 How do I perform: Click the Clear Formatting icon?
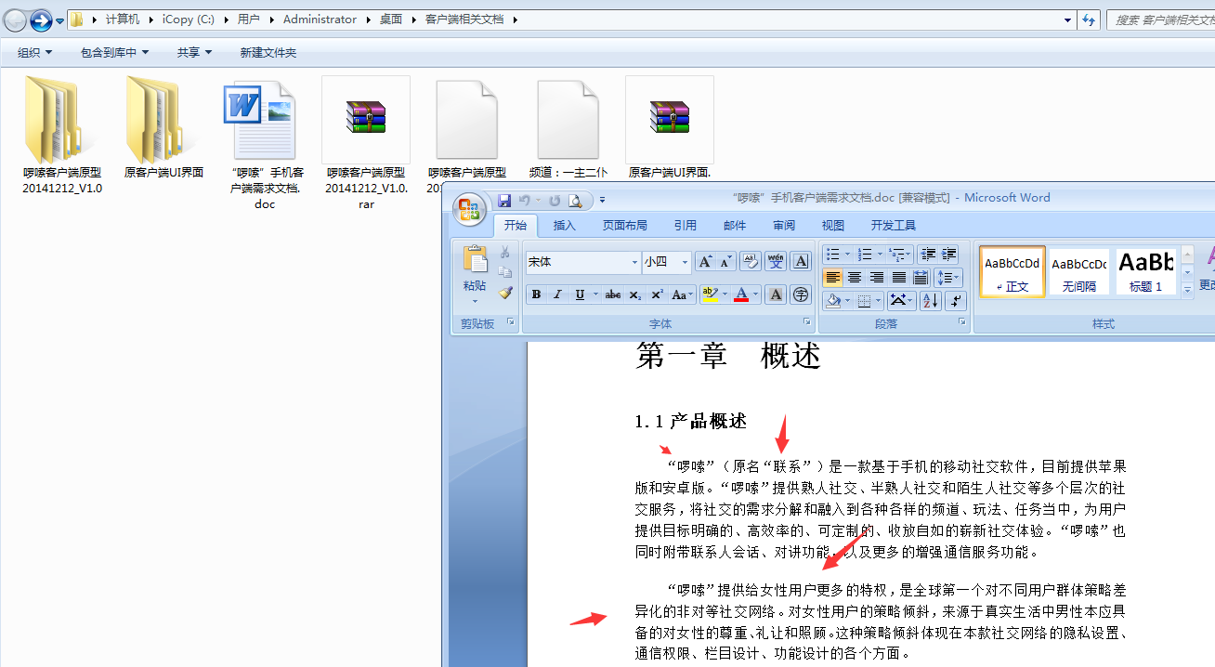(x=751, y=262)
